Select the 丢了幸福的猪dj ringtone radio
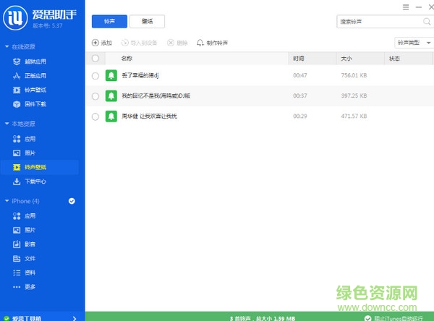The width and height of the screenshot is (434, 321). [x=95, y=75]
